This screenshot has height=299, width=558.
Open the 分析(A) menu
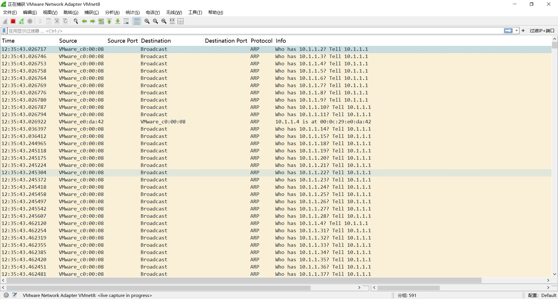point(112,12)
